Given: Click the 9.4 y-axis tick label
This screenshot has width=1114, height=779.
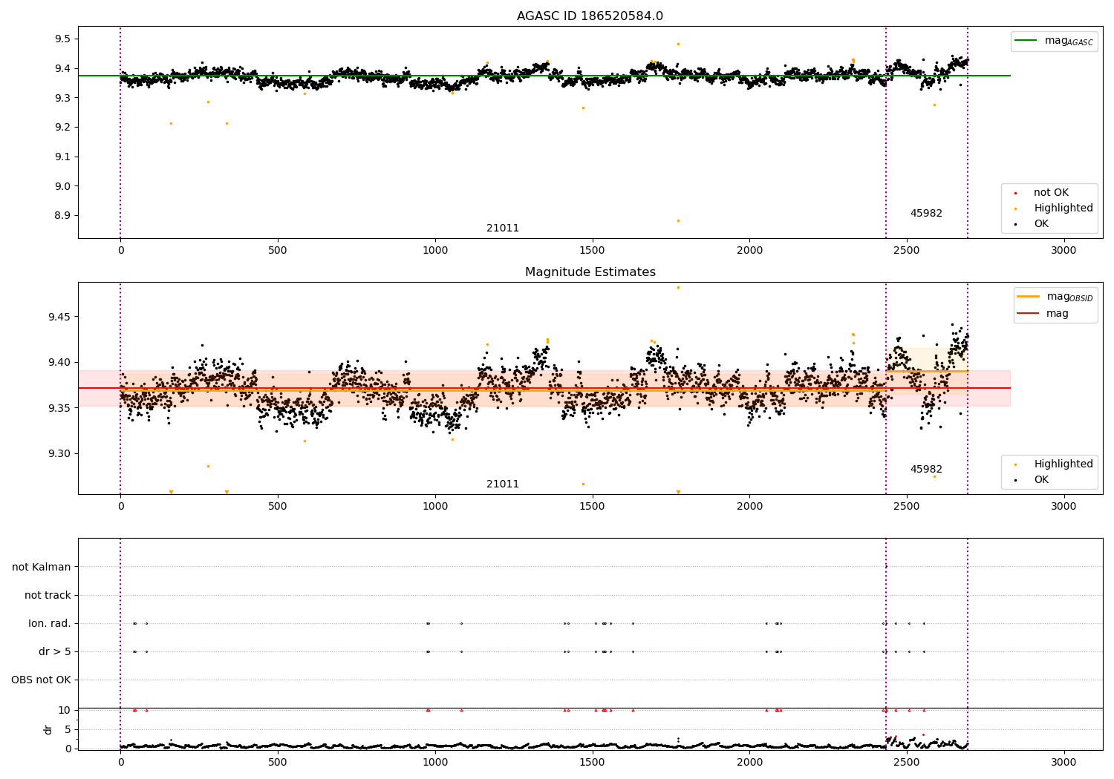Looking at the screenshot, I should pos(62,69).
